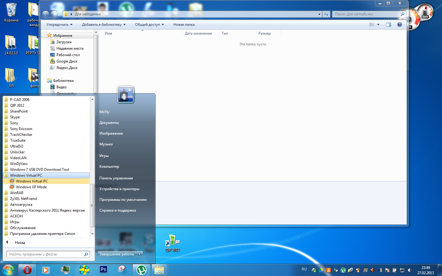
Task: Click the Explorer back navigation arrow
Action: [45, 14]
